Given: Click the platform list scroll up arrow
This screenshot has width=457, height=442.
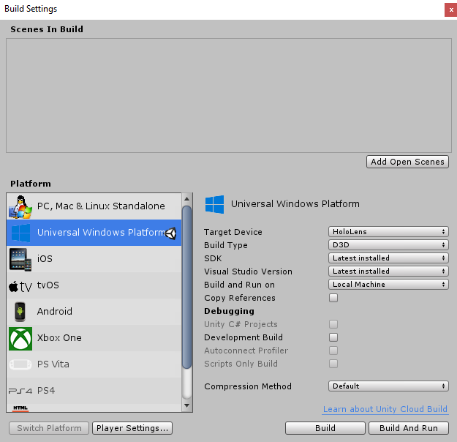Looking at the screenshot, I should (x=187, y=199).
